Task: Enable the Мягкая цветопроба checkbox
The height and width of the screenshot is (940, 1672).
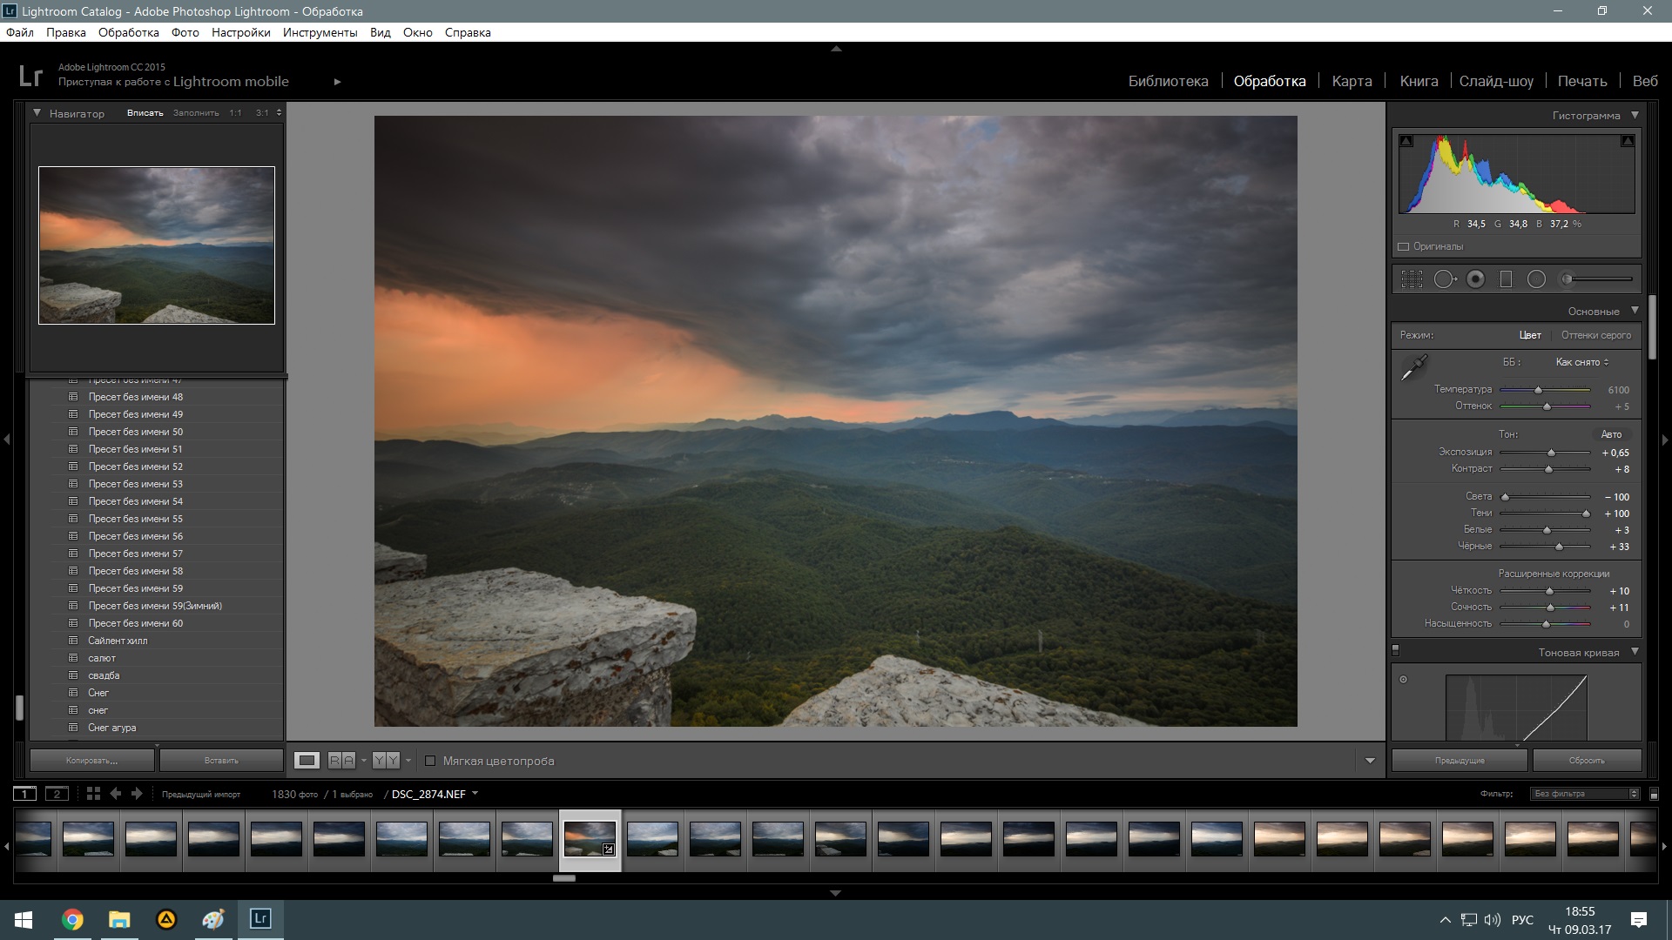Action: pyautogui.click(x=430, y=761)
